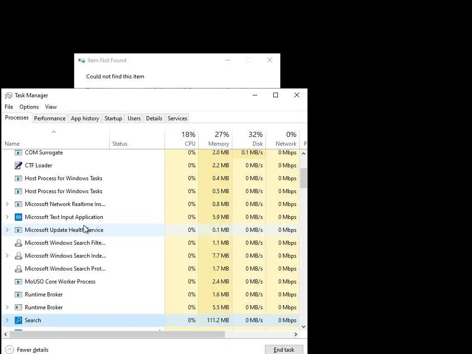Viewport: 472px width, 354px height.
Task: Click Microsoft Network Realtime Inspection icon
Action: coord(18,204)
